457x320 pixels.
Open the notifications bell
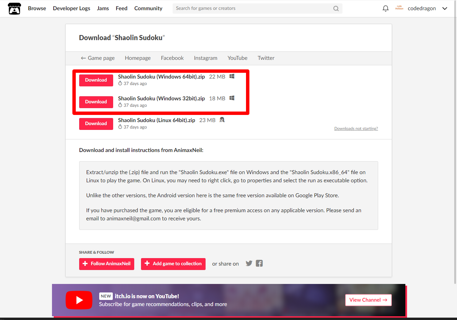coord(385,9)
